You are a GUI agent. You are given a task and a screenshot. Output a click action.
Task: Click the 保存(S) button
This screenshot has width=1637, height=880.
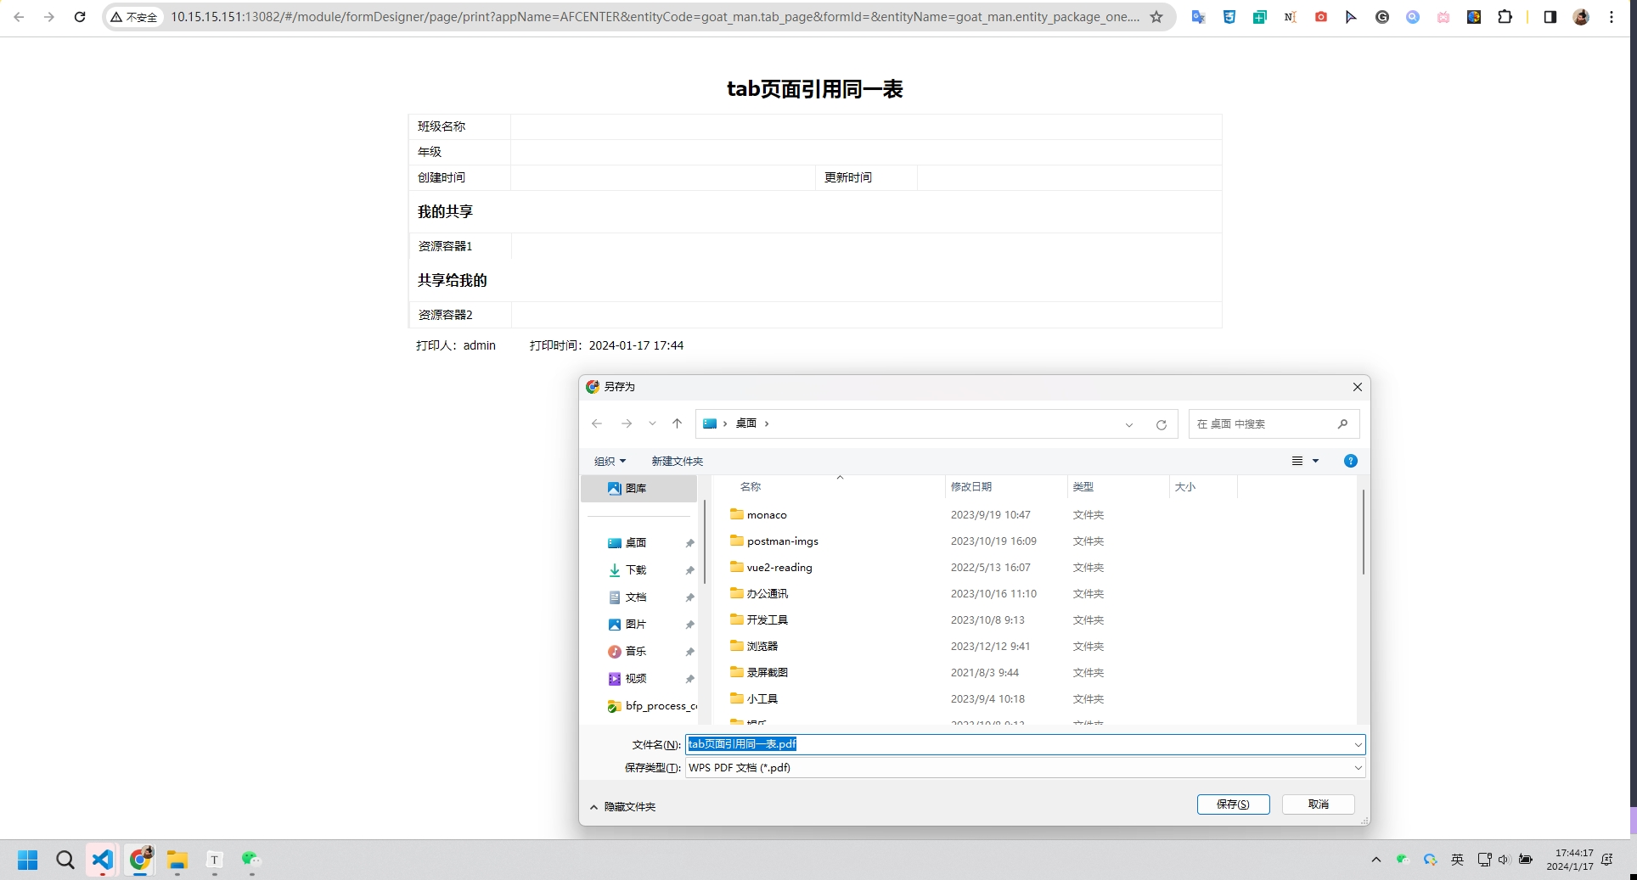pos(1233,804)
